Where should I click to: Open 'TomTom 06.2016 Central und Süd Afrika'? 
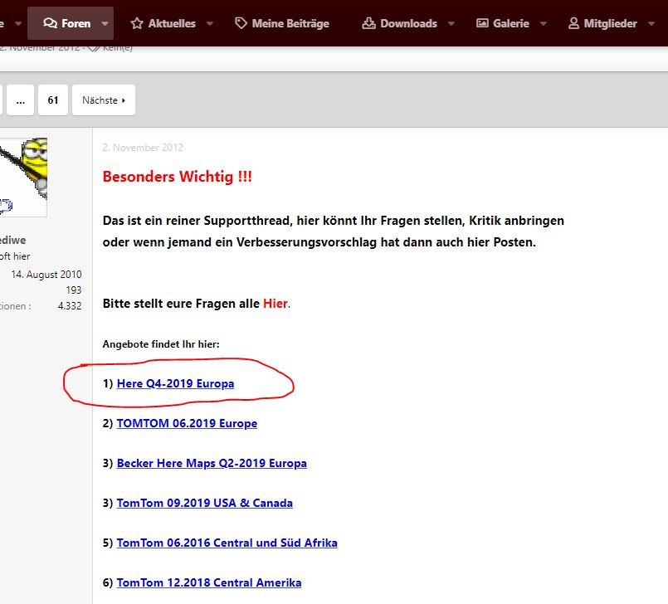click(x=227, y=543)
